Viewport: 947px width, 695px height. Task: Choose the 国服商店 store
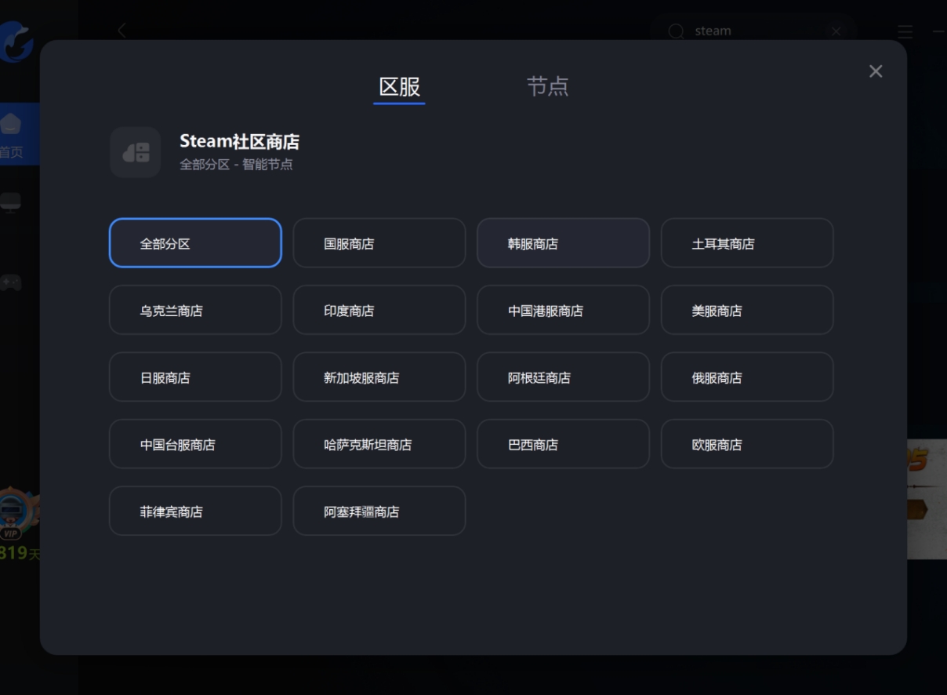(379, 243)
